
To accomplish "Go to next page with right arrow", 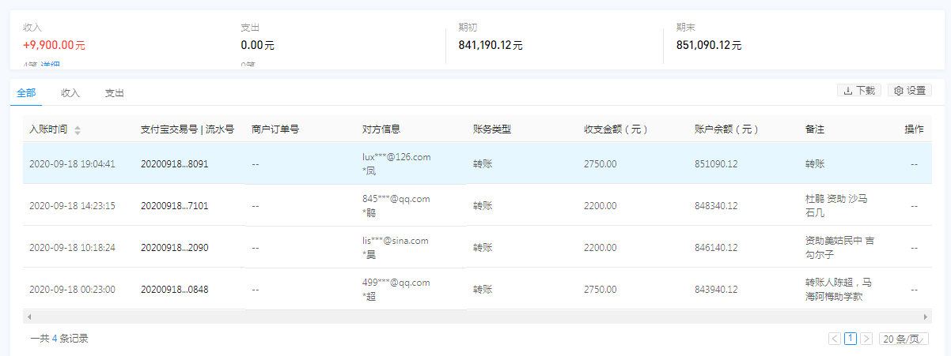I will tap(866, 339).
